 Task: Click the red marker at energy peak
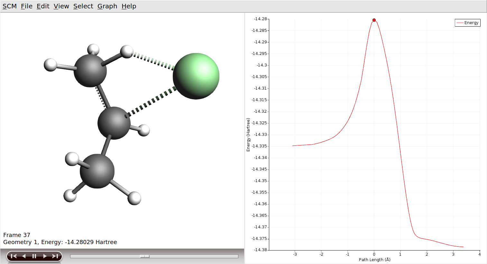tap(374, 20)
